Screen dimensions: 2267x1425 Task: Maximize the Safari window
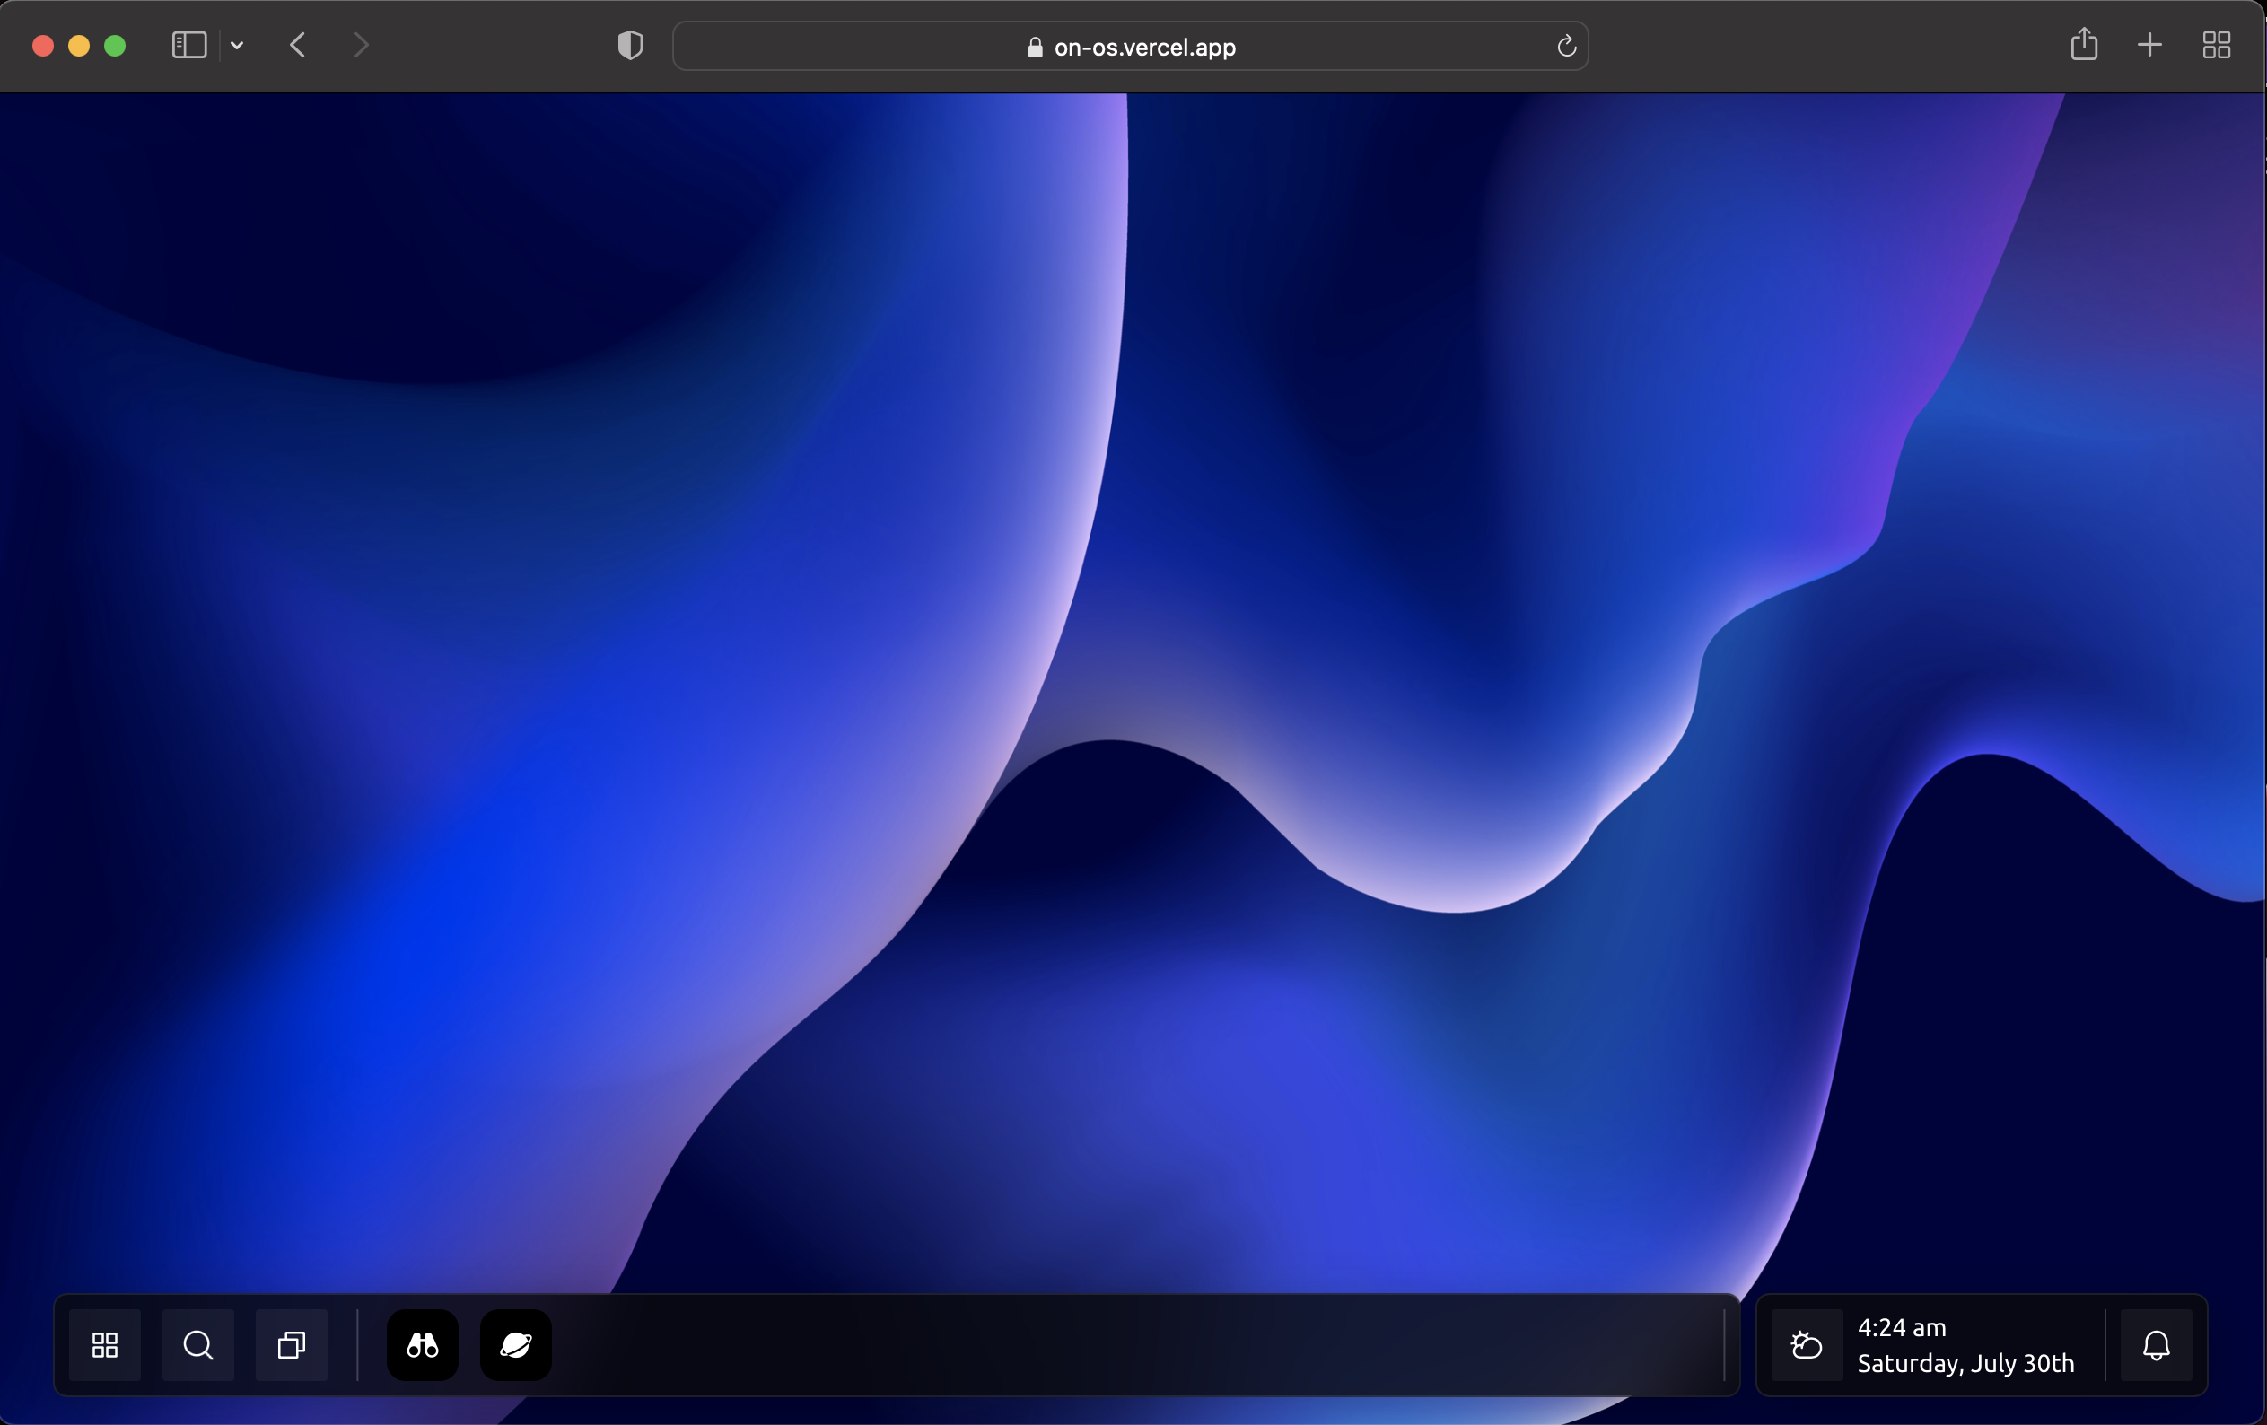coord(115,46)
